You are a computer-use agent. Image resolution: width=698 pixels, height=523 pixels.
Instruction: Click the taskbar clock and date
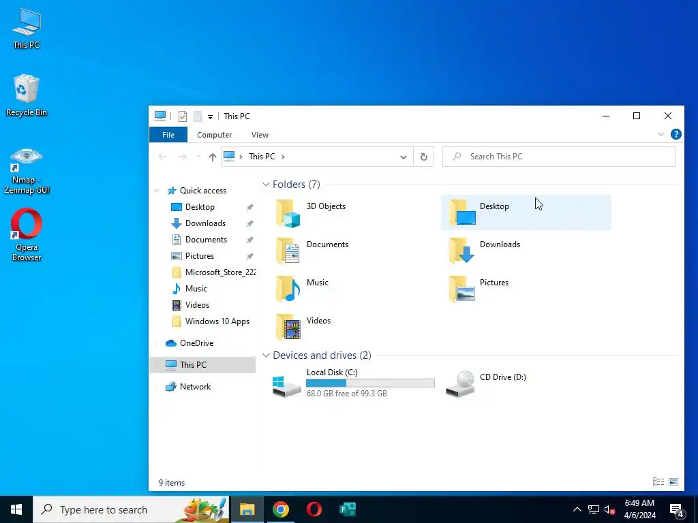click(x=639, y=509)
